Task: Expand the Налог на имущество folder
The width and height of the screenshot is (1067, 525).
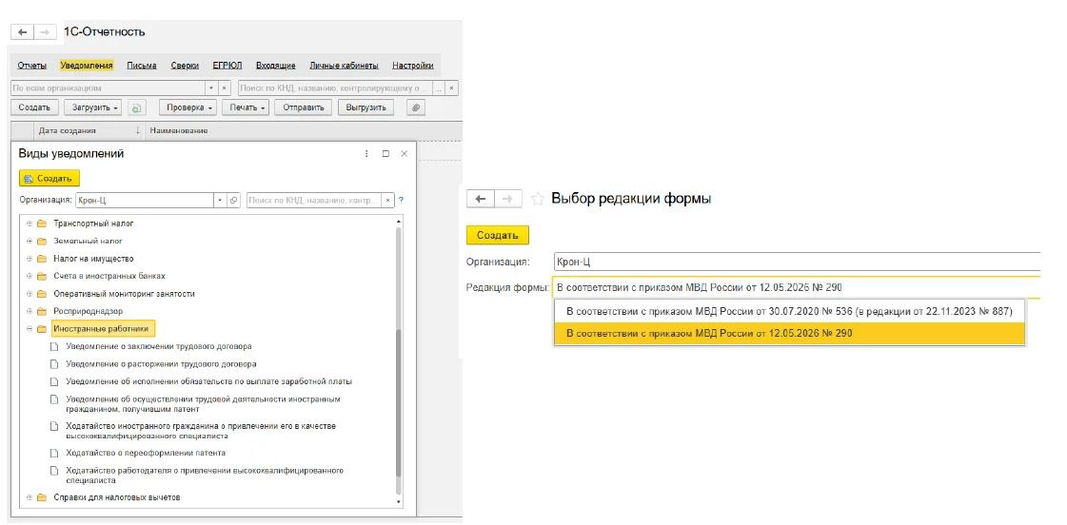Action: tap(30, 259)
